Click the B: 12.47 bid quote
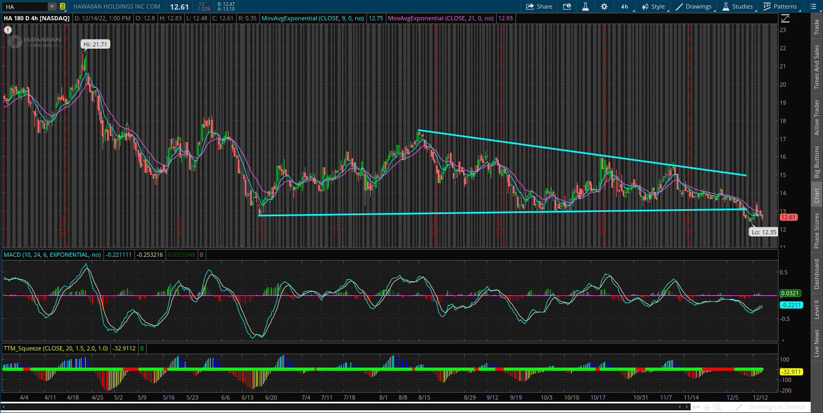Image resolution: width=823 pixels, height=413 pixels. pyautogui.click(x=227, y=4)
